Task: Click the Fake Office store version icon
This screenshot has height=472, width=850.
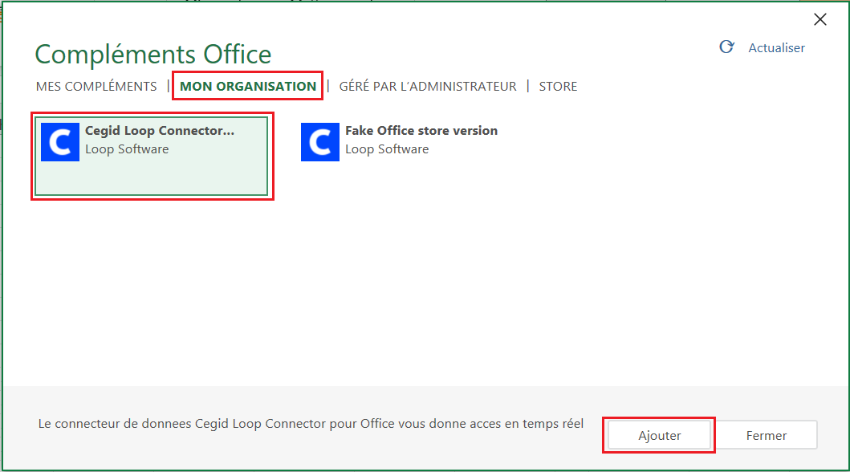Action: (319, 142)
